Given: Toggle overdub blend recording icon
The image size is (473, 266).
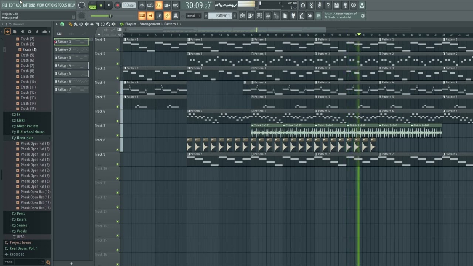Looking at the screenshot, I should coord(167,5).
